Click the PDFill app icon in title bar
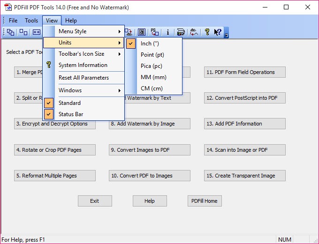 click(8, 7)
